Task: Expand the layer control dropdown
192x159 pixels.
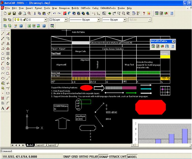Action: (45, 20)
